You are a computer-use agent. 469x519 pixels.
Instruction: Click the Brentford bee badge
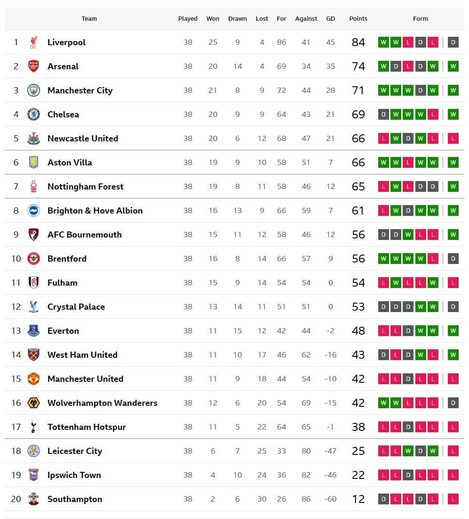pyautogui.click(x=33, y=259)
